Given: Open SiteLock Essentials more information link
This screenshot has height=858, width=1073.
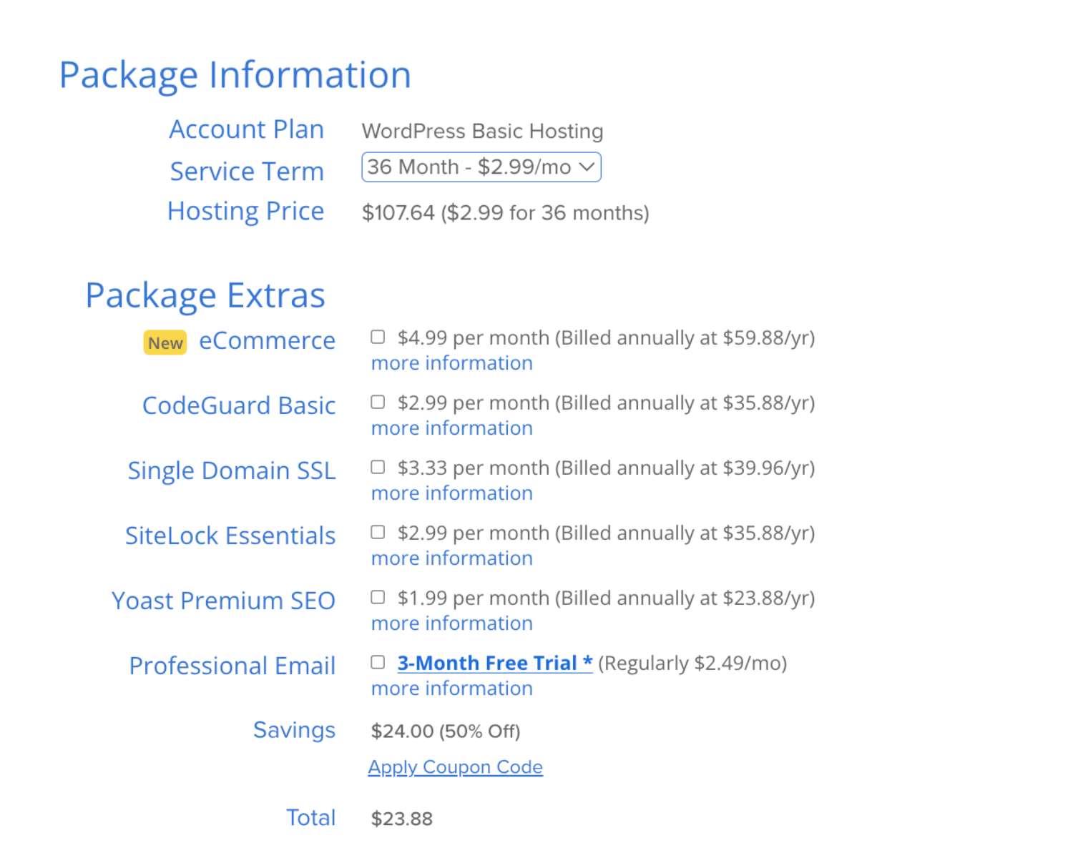Looking at the screenshot, I should [451, 558].
